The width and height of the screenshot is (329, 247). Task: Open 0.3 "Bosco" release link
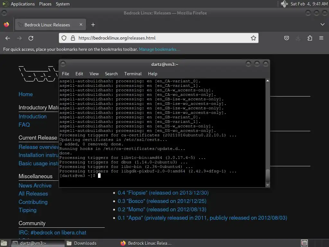coord(162,201)
